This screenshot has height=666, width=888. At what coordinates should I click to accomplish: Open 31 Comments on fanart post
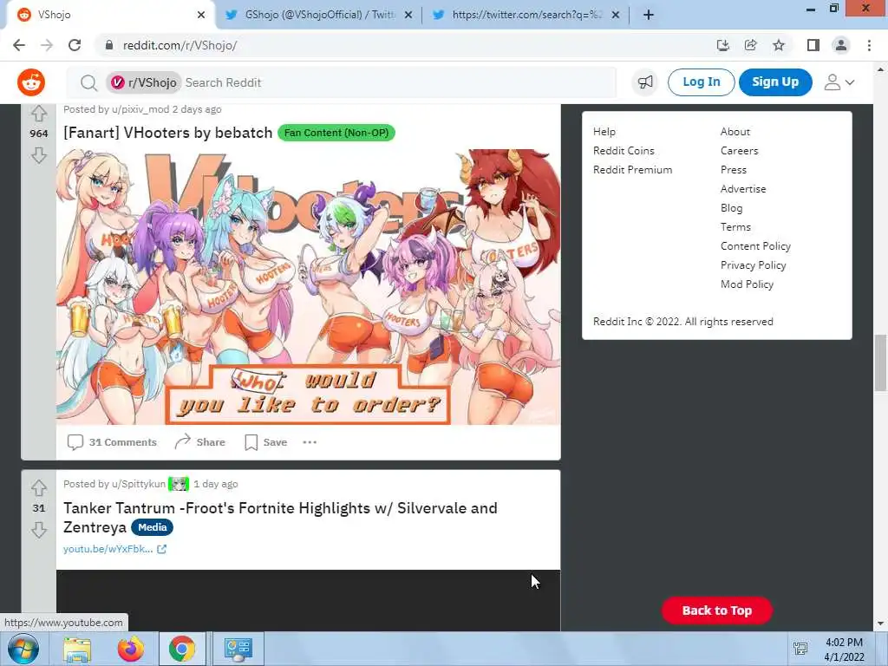click(112, 442)
